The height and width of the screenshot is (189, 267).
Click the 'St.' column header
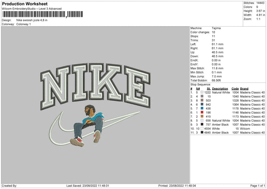tap(209, 89)
